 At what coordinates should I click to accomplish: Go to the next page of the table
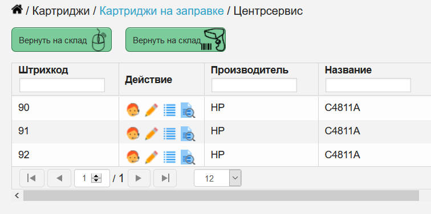click(x=139, y=178)
